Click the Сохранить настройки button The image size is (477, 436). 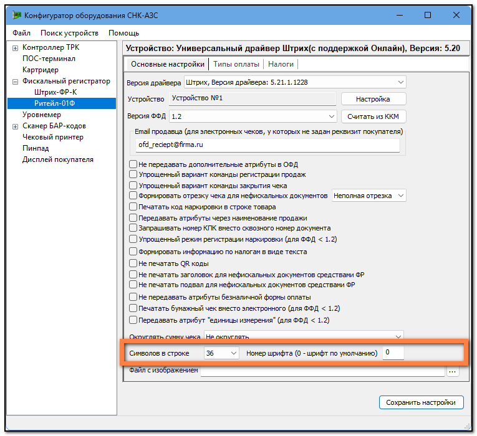[x=421, y=402]
